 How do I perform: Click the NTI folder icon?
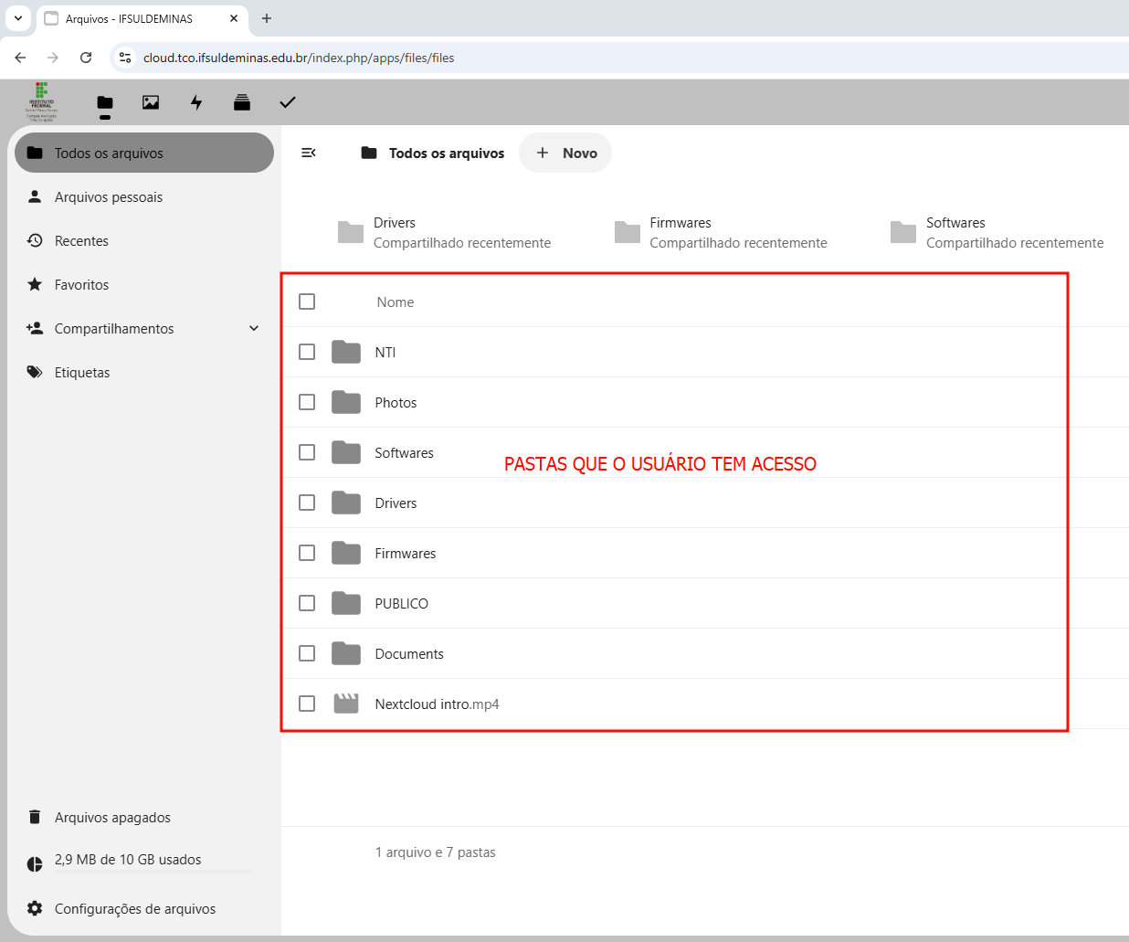[x=346, y=352]
